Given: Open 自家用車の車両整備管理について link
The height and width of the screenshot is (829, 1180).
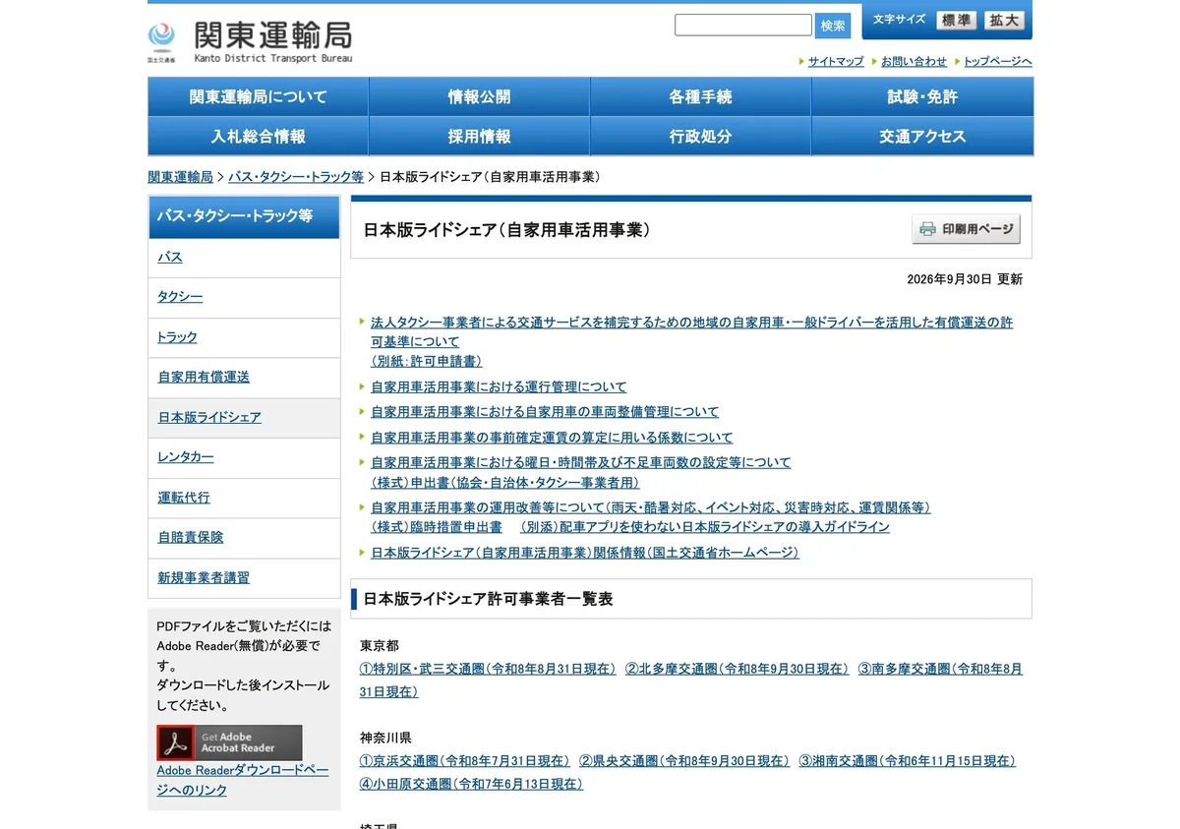Looking at the screenshot, I should pos(545,412).
